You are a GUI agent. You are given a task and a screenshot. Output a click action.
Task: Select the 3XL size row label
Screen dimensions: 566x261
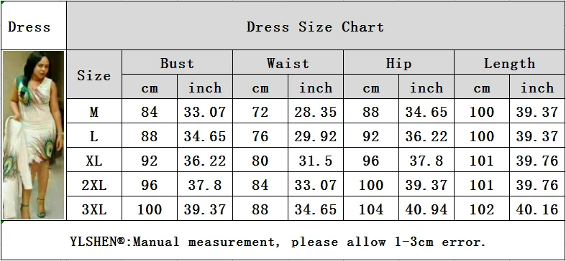(93, 209)
